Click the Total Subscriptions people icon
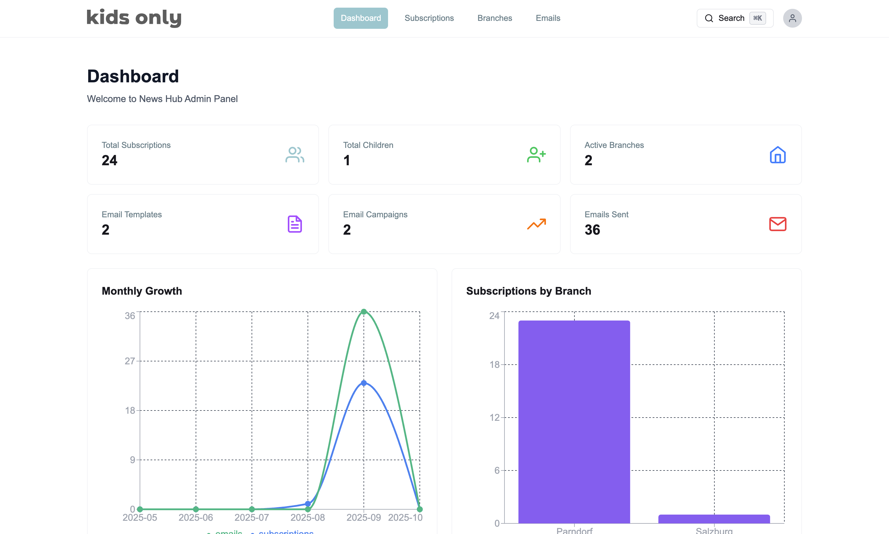 [x=295, y=155]
